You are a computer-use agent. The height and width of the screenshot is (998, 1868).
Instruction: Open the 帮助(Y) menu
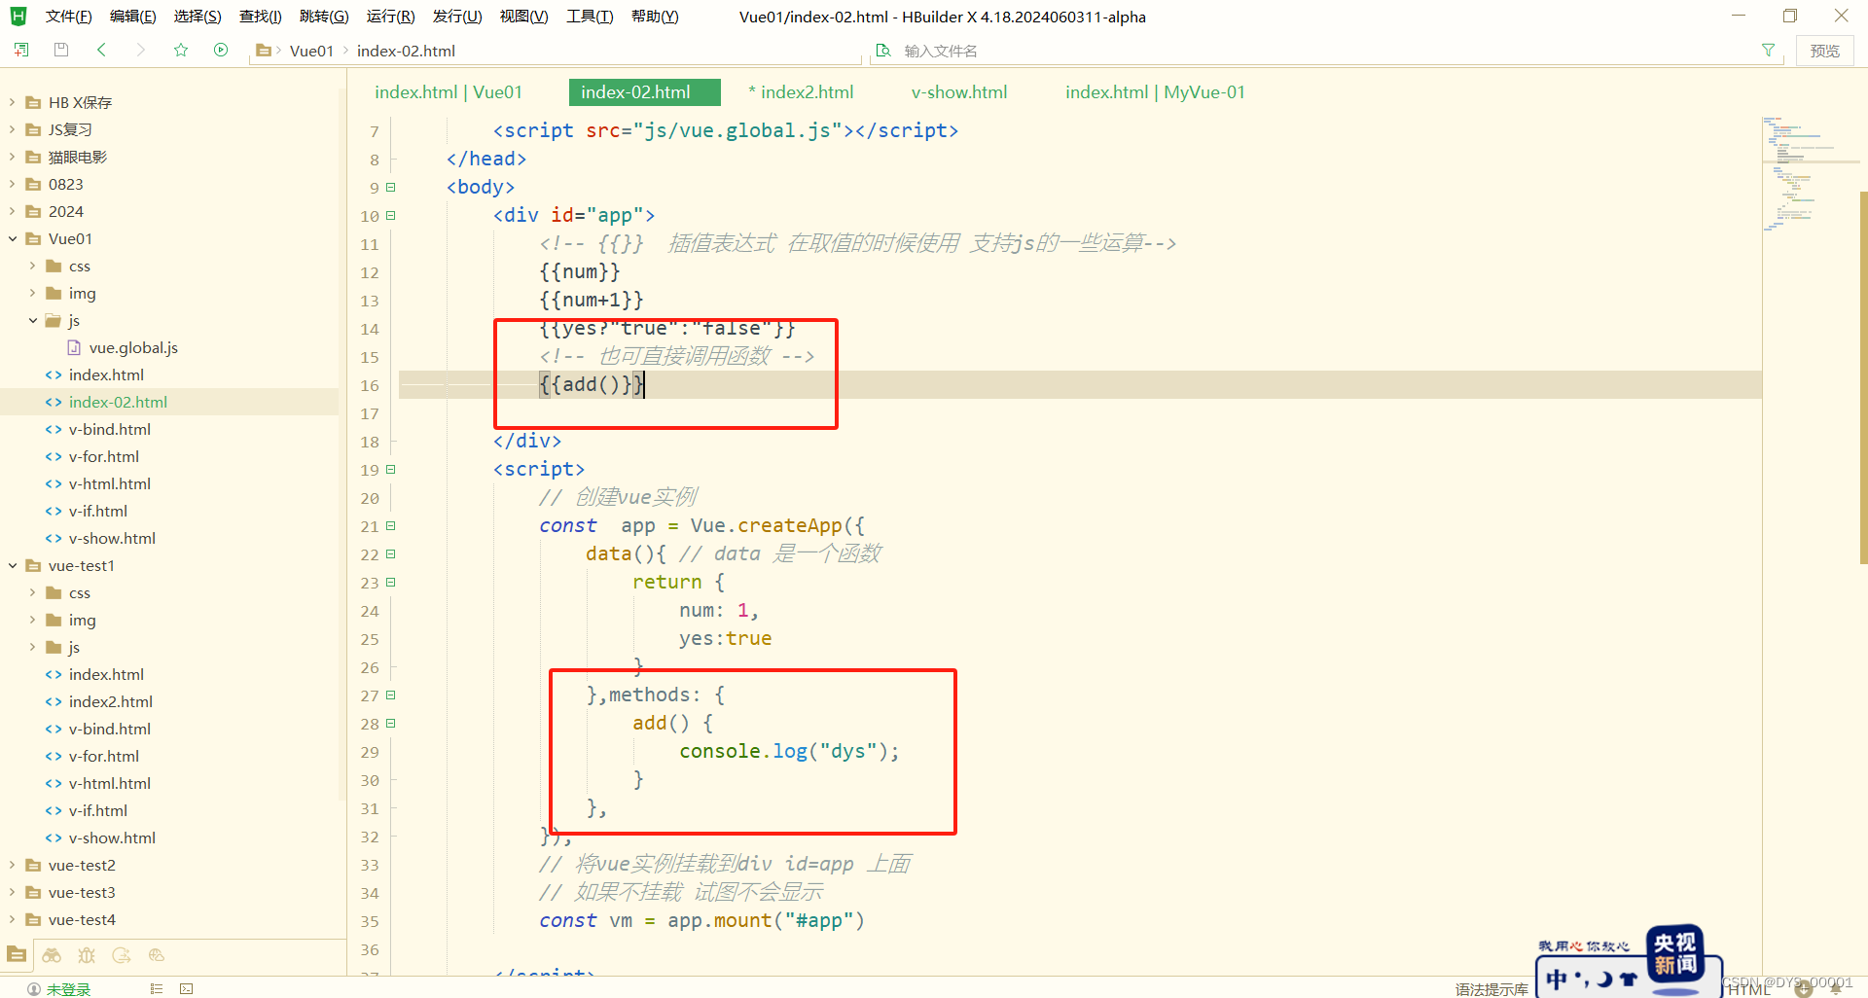pos(655,17)
